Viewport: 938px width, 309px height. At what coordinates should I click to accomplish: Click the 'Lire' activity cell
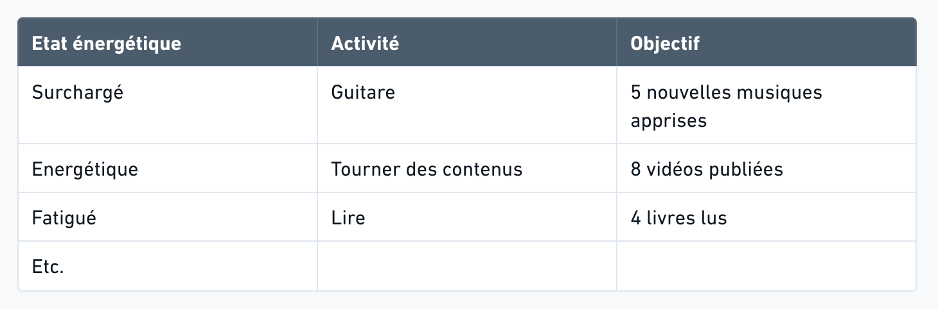click(x=348, y=218)
